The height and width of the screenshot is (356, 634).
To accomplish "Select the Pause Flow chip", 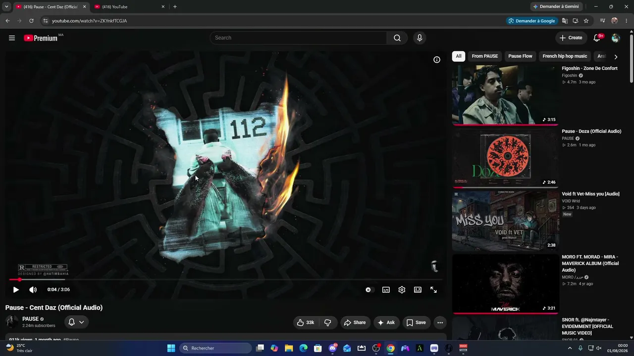I will click(520, 56).
